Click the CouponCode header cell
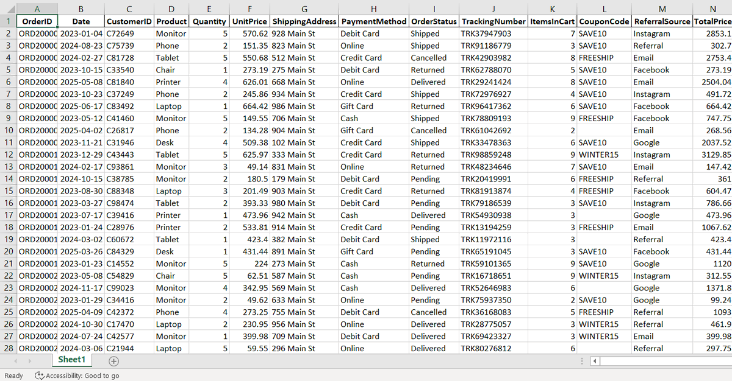The width and height of the screenshot is (732, 381). (604, 21)
